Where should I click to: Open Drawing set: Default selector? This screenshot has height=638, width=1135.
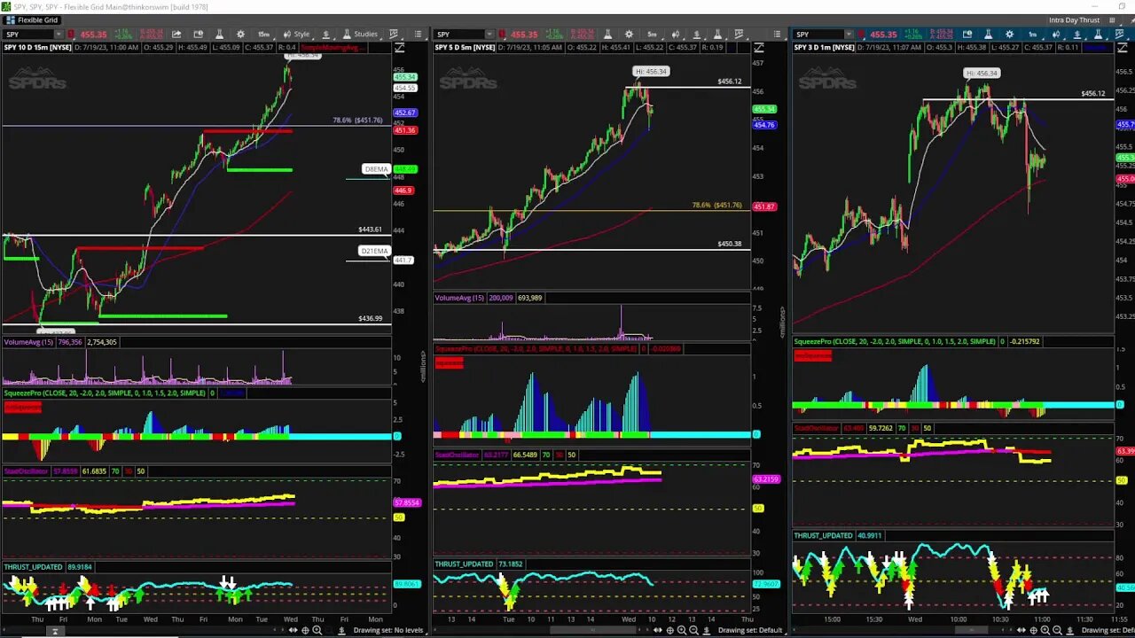coord(751,630)
